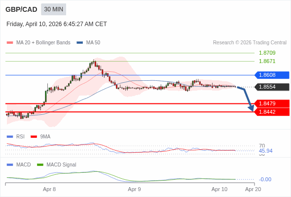
Task: Click the MACD Signal legend label
Action: point(62,165)
